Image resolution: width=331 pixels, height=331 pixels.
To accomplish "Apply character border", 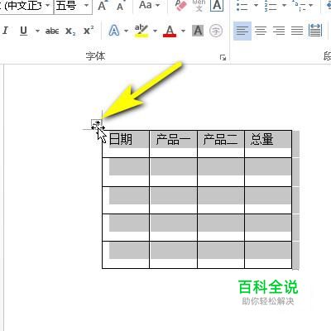I will [217, 6].
